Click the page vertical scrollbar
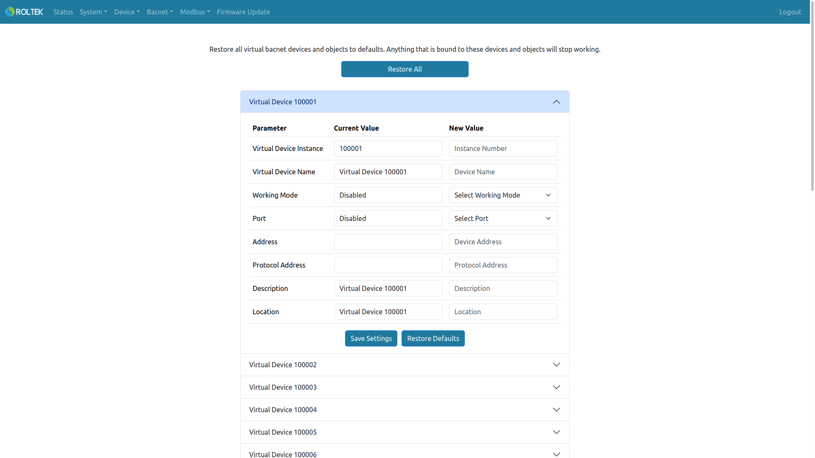This screenshot has width=815, height=458. (x=812, y=95)
